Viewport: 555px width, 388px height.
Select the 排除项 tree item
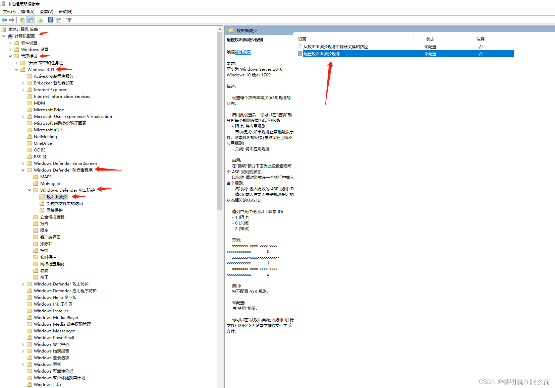click(x=46, y=244)
